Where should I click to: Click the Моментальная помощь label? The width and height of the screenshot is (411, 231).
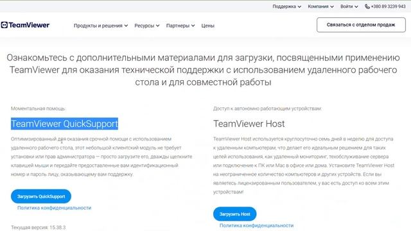(x=39, y=108)
